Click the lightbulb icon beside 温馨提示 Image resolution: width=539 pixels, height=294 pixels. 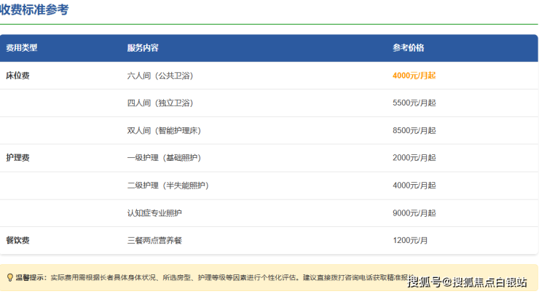click(x=9, y=277)
